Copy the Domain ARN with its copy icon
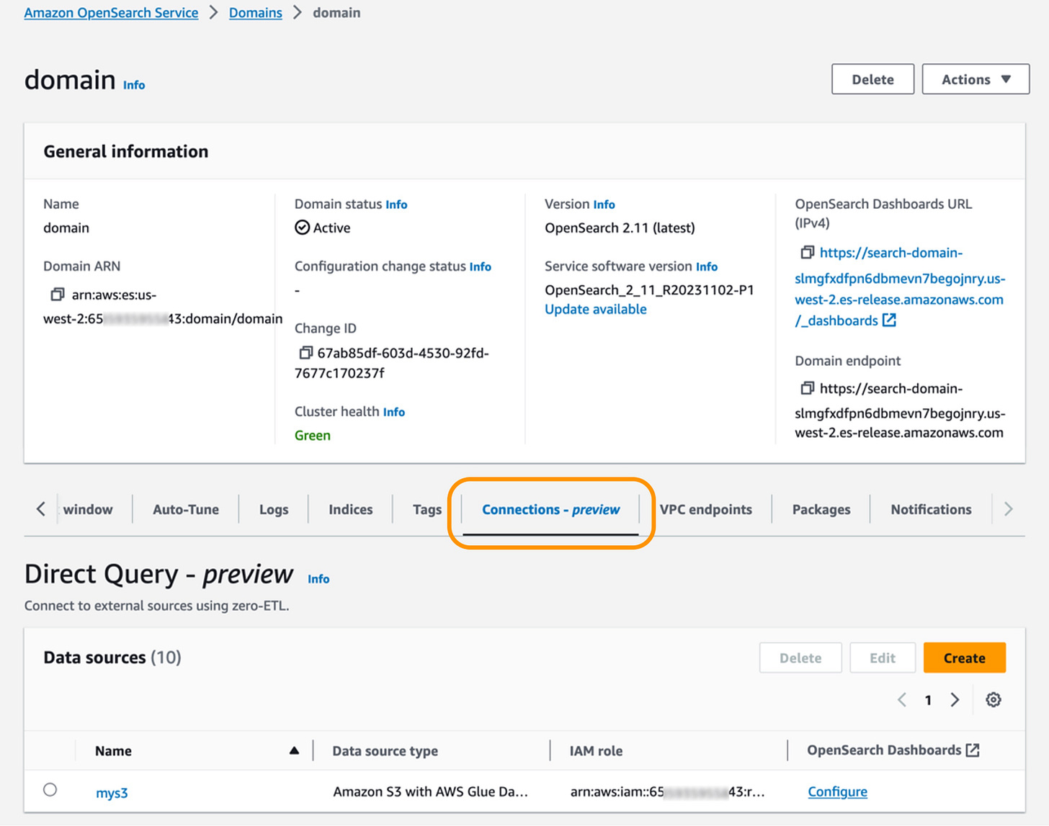Screen dimensions: 1049x826 58,295
